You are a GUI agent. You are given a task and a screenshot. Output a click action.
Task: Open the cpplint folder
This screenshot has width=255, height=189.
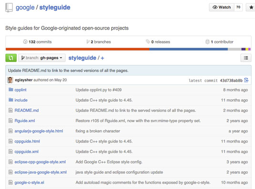(20, 90)
